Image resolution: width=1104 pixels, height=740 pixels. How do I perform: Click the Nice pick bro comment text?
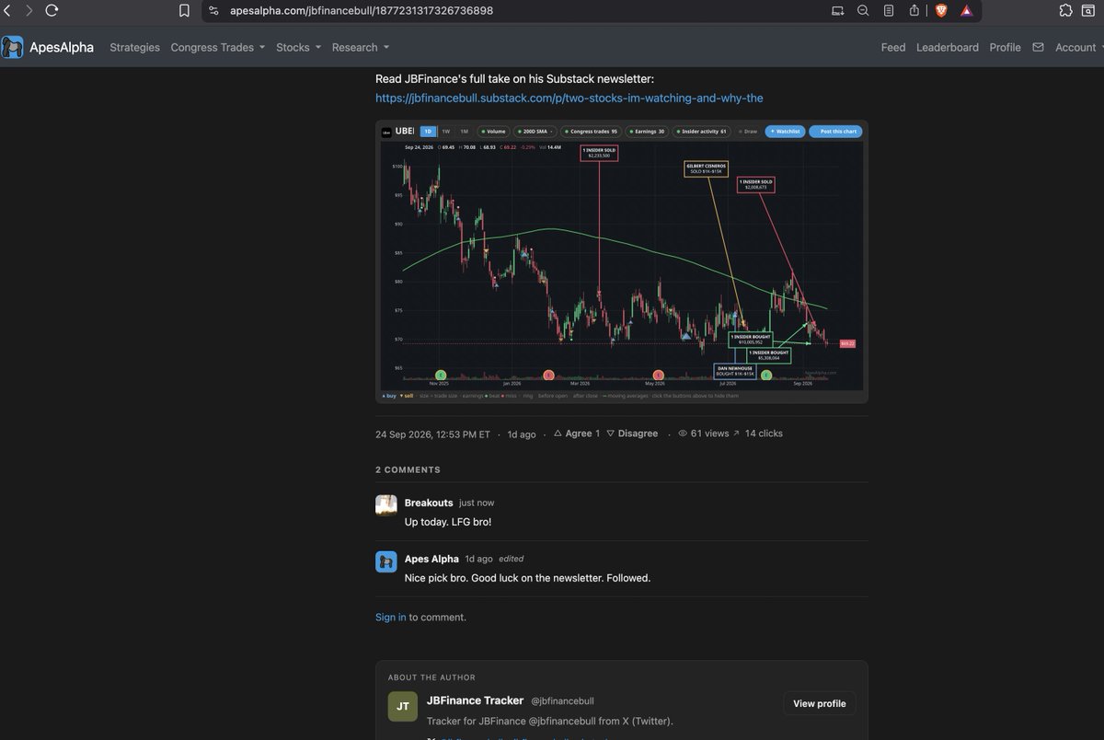pos(527,578)
